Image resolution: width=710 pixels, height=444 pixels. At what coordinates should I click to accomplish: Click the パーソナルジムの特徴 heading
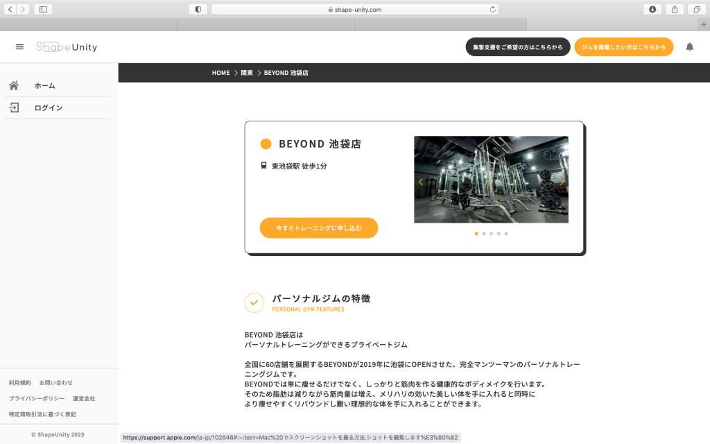321,298
